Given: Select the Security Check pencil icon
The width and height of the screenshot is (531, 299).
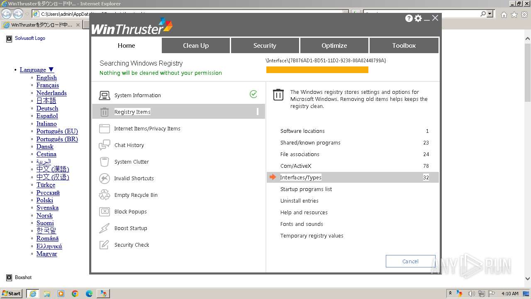Looking at the screenshot, I should pyautogui.click(x=105, y=245).
